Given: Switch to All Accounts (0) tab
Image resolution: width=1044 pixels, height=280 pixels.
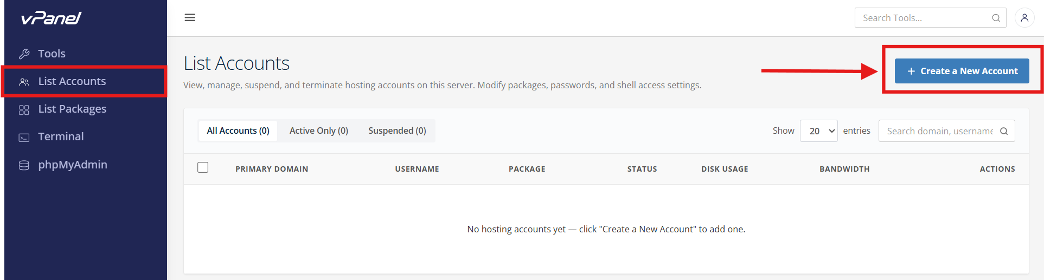Looking at the screenshot, I should click(238, 131).
